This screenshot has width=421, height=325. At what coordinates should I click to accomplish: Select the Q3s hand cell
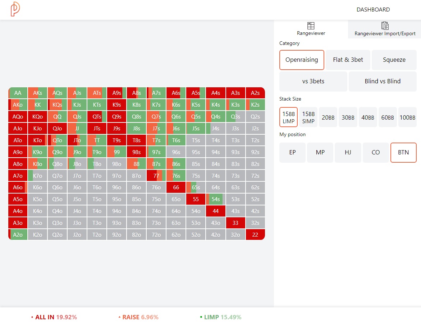tap(235, 117)
